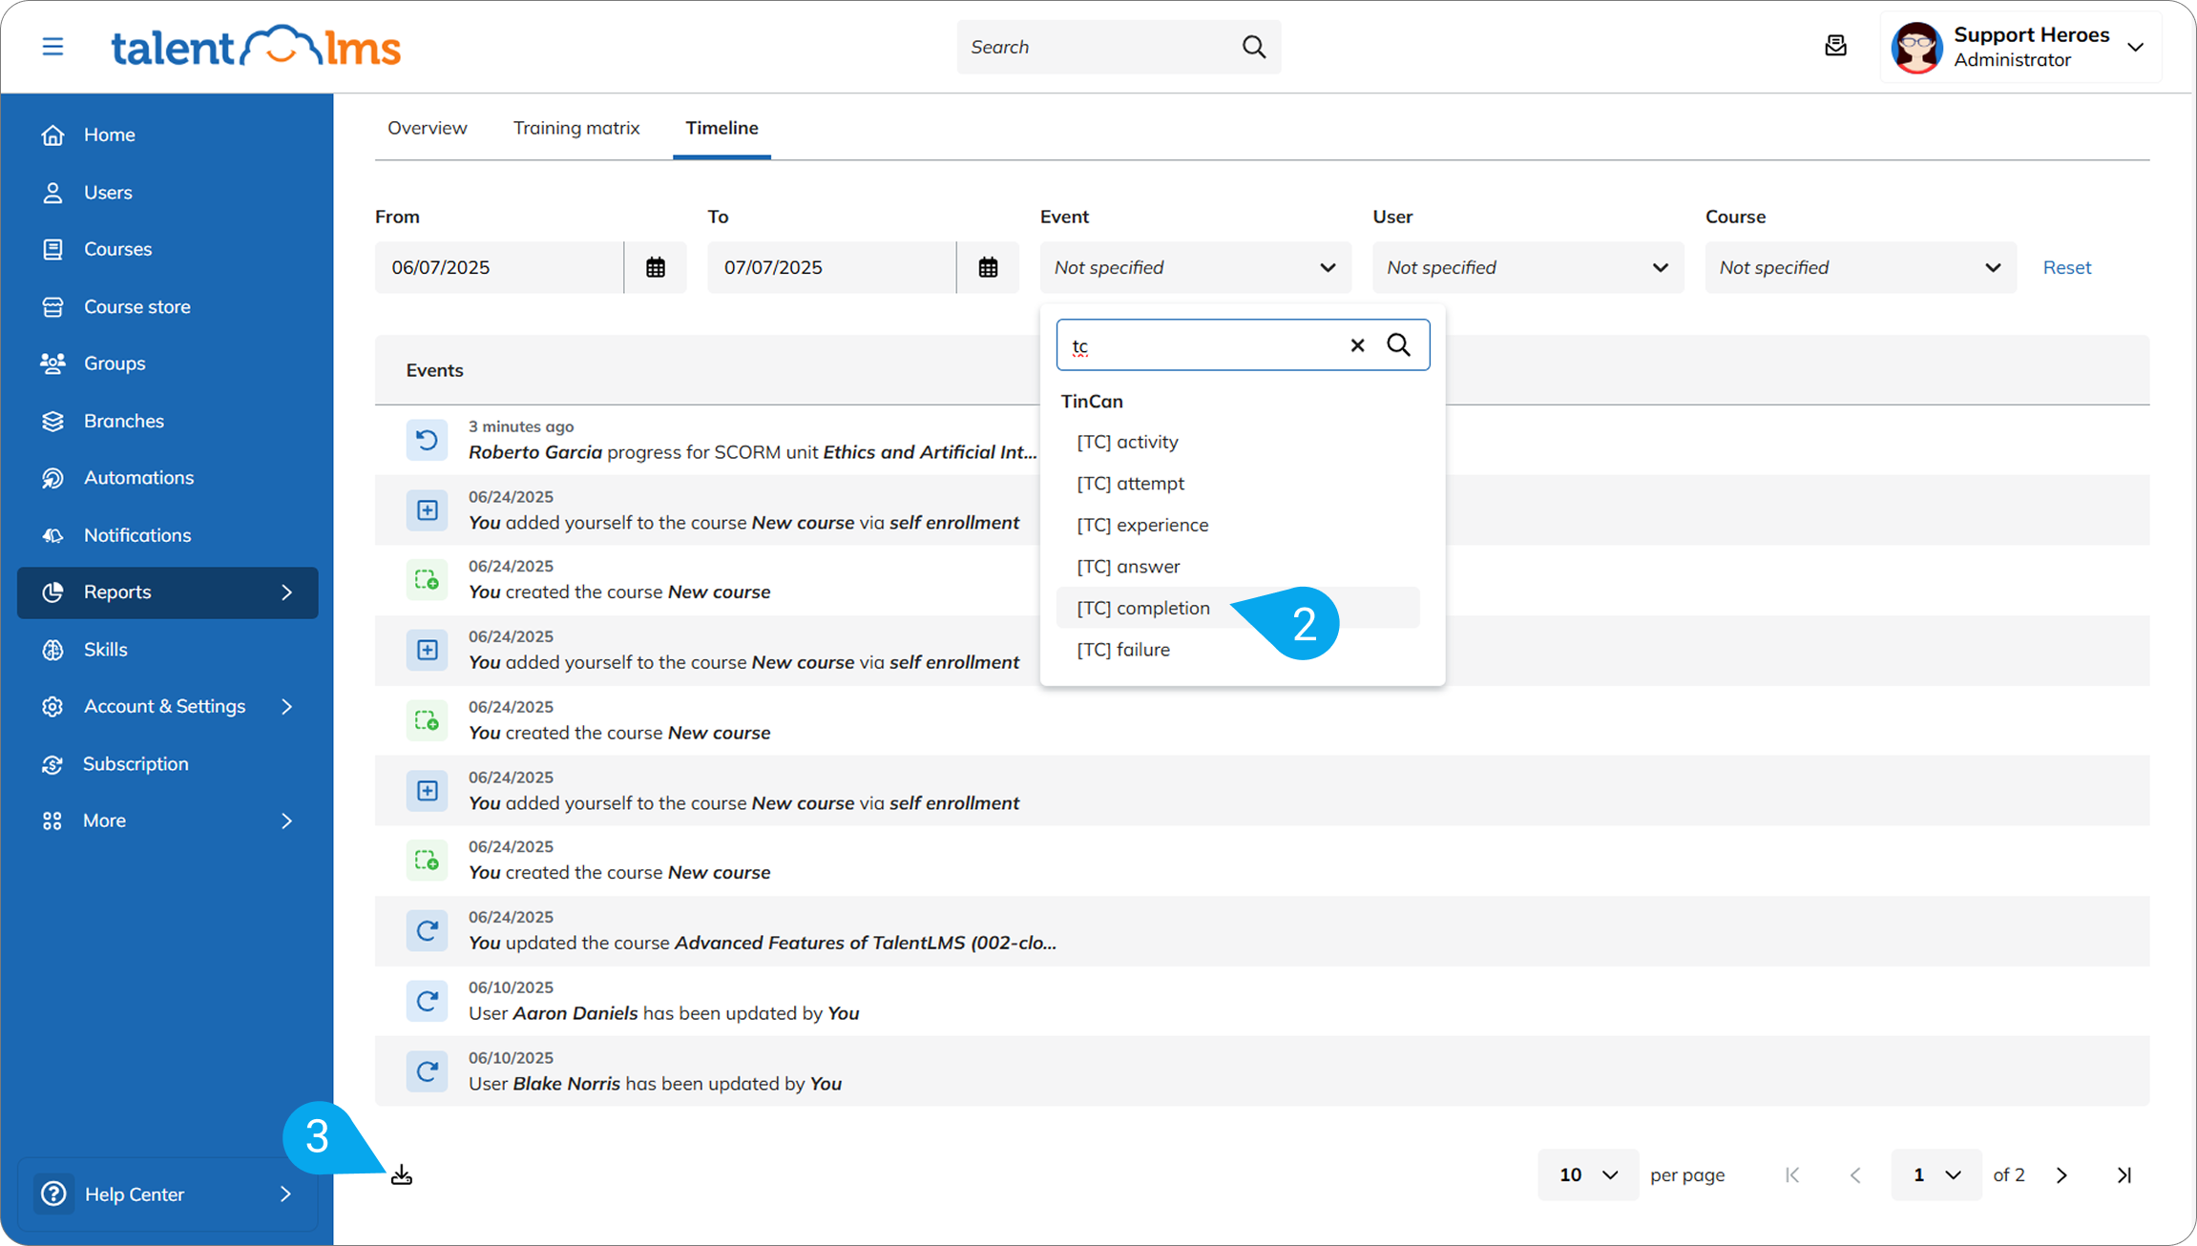The width and height of the screenshot is (2197, 1246).
Task: Click the Advanced Features course update icon
Action: [427, 930]
